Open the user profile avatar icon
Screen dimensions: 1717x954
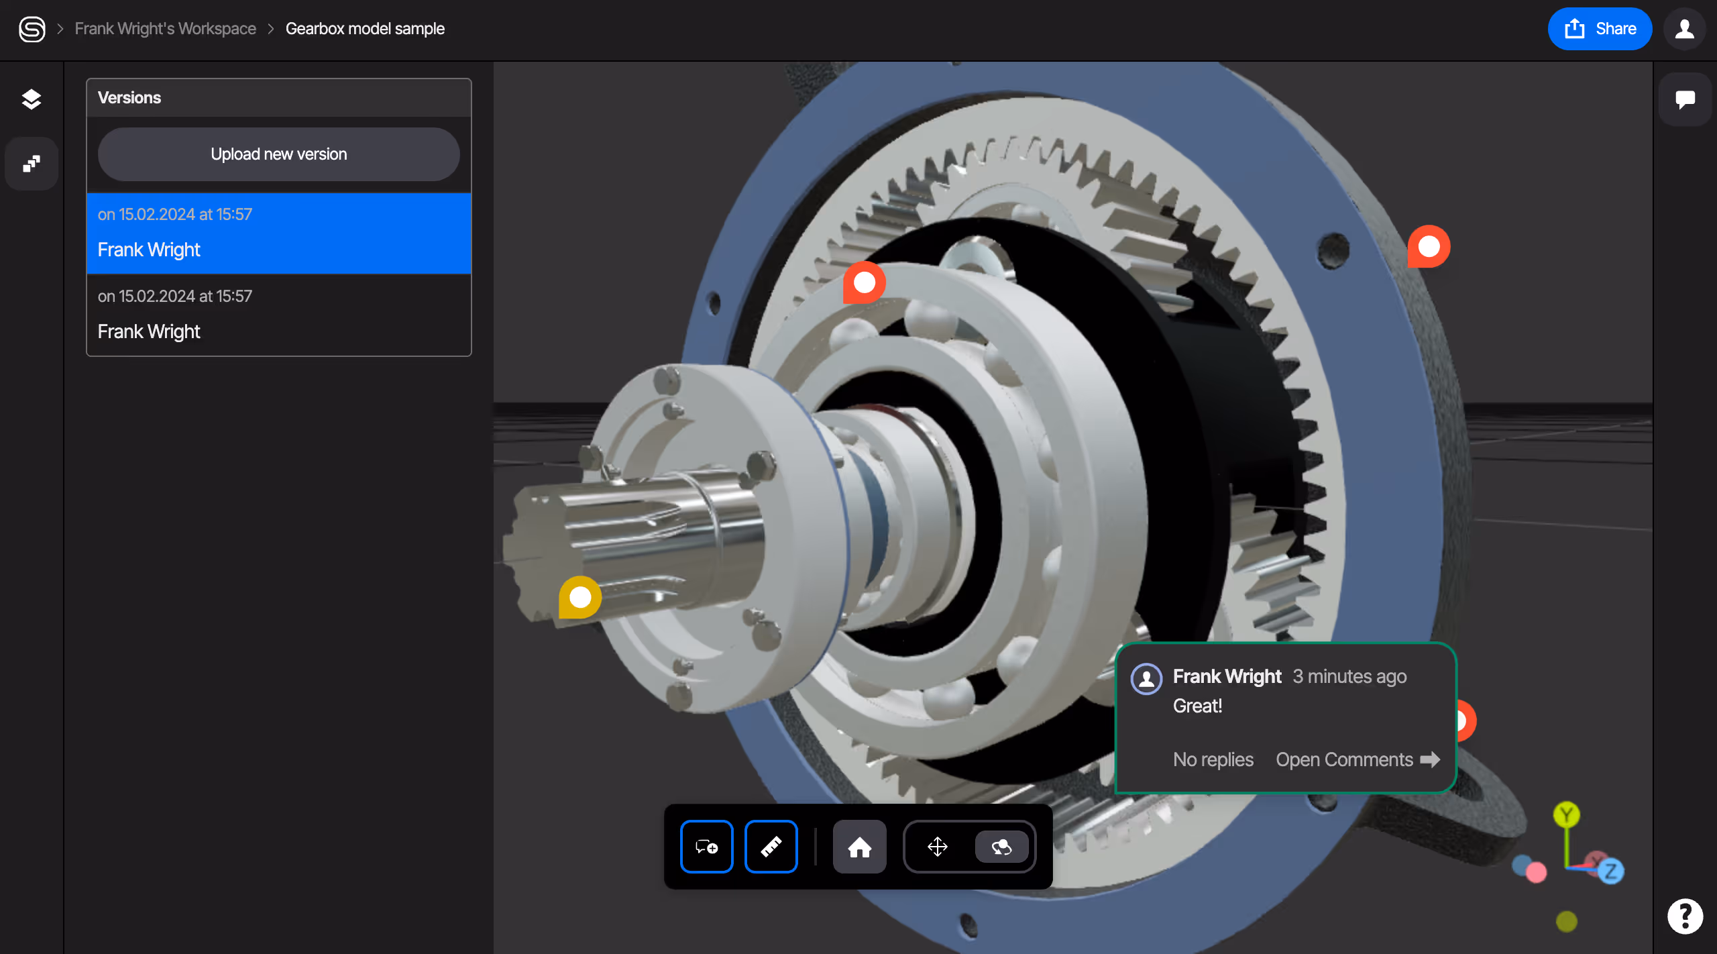click(1685, 29)
